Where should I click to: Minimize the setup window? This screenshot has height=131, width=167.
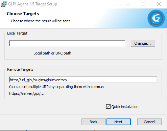128,4
